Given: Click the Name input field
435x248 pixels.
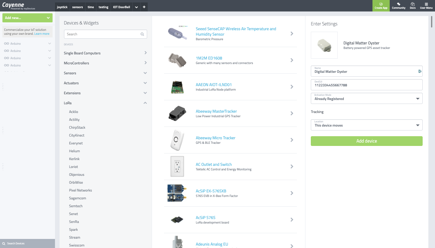Looking at the screenshot, I should pos(366,71).
